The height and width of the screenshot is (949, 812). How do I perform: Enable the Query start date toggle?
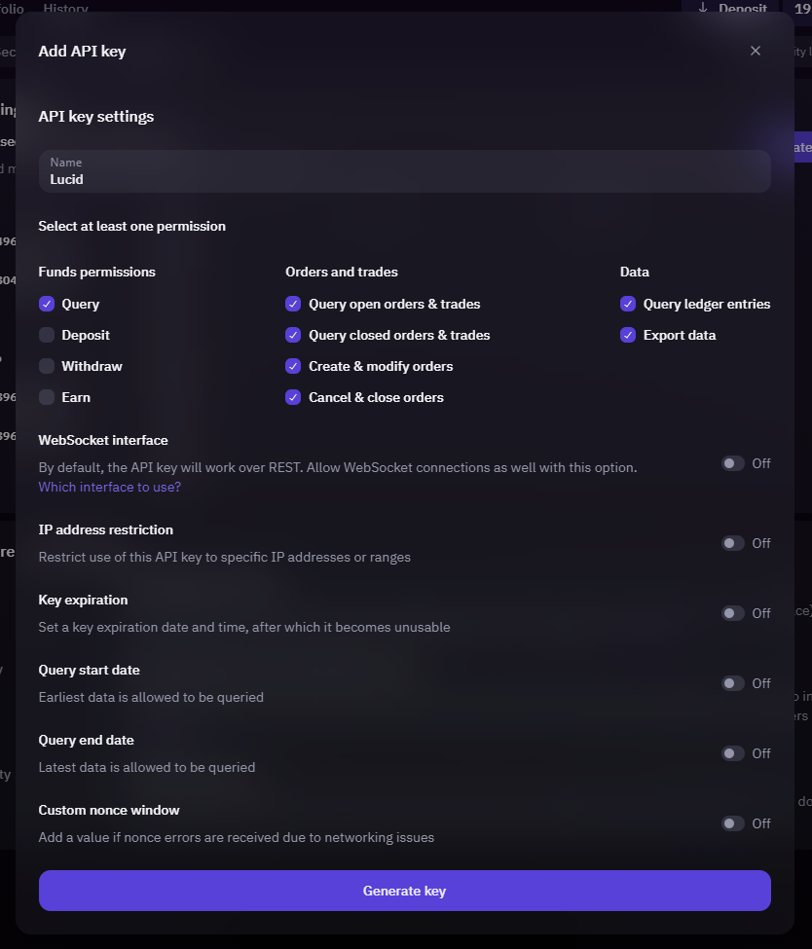(732, 683)
